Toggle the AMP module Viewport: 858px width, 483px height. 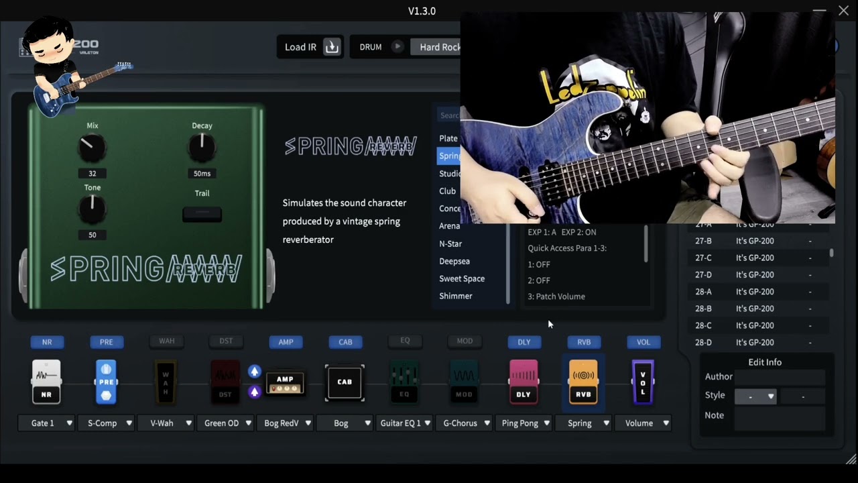point(286,342)
